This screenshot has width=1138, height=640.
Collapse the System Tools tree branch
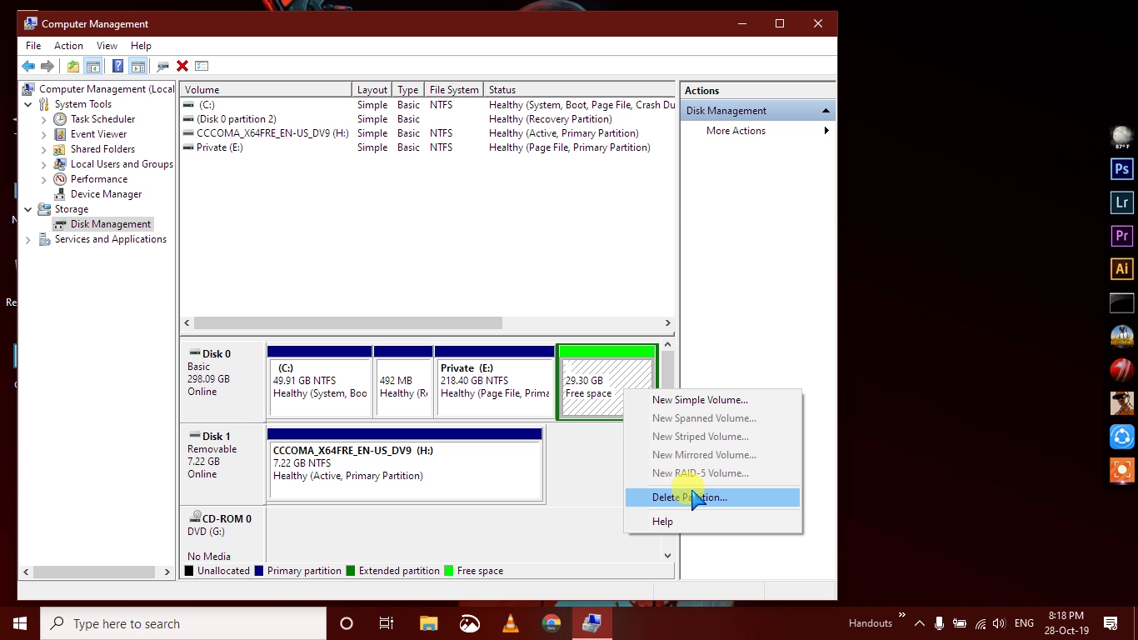(27, 104)
